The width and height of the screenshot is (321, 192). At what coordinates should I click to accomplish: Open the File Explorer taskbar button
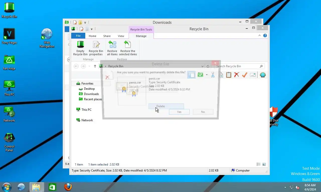tap(36, 187)
